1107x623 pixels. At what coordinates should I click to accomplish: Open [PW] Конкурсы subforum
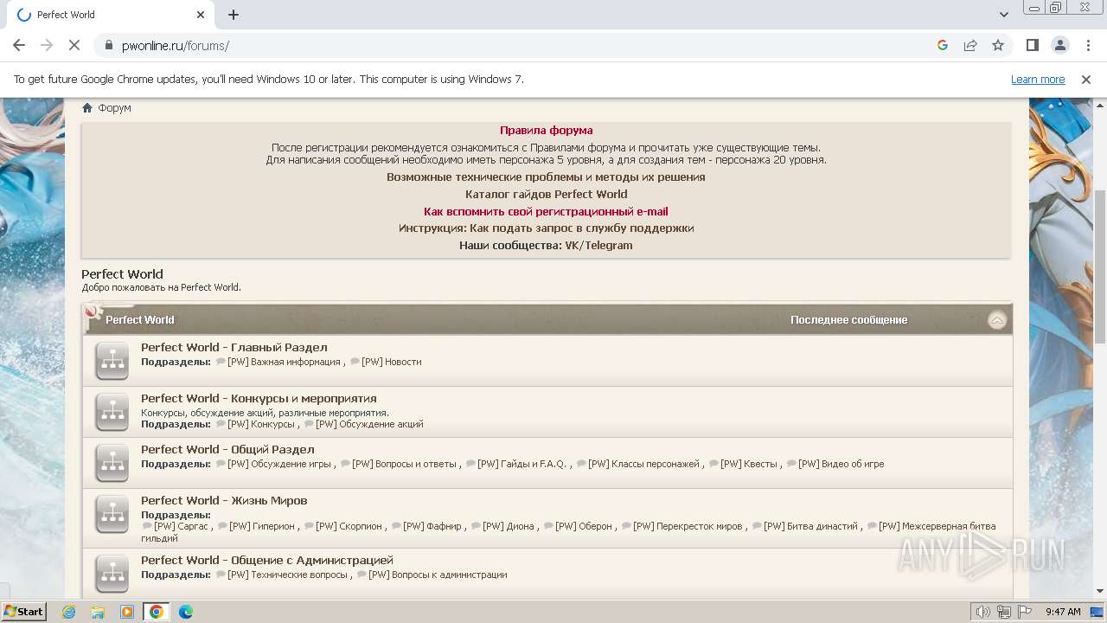pos(261,425)
